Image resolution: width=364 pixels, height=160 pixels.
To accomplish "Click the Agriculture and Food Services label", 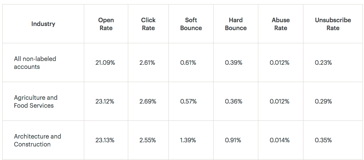I will click(x=36, y=102).
